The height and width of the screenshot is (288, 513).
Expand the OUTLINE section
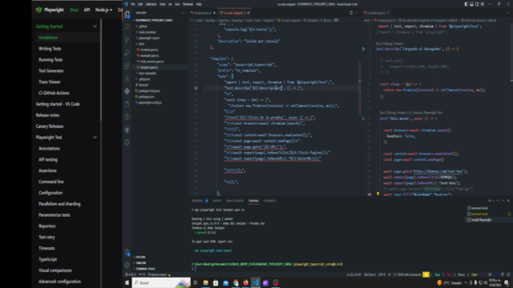point(141,257)
